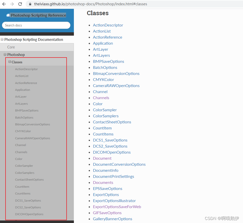Open CMYKColor link in Classes list

(x=104, y=79)
